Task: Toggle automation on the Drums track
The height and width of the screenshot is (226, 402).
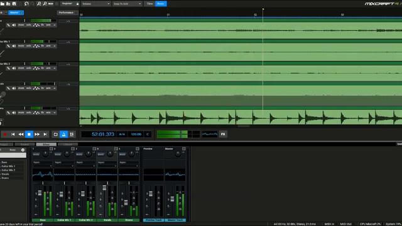Action: pos(36,113)
